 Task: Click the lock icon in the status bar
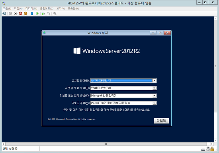pyautogui.click(x=212, y=149)
